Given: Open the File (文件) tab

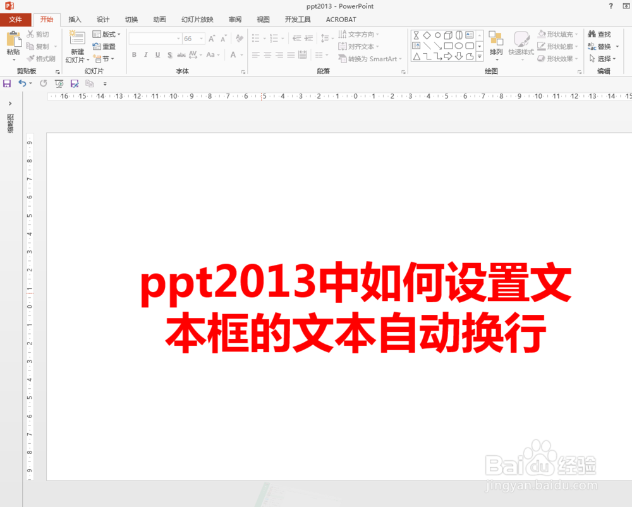Looking at the screenshot, I should [x=15, y=20].
